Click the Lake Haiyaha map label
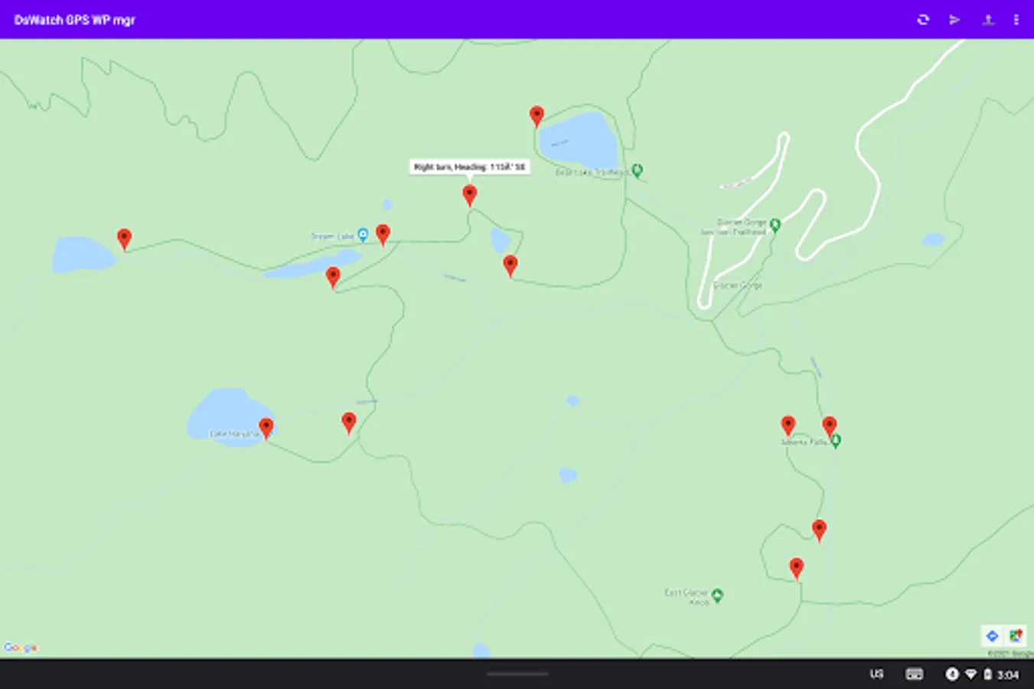Image resolution: width=1034 pixels, height=689 pixels. 234,434
